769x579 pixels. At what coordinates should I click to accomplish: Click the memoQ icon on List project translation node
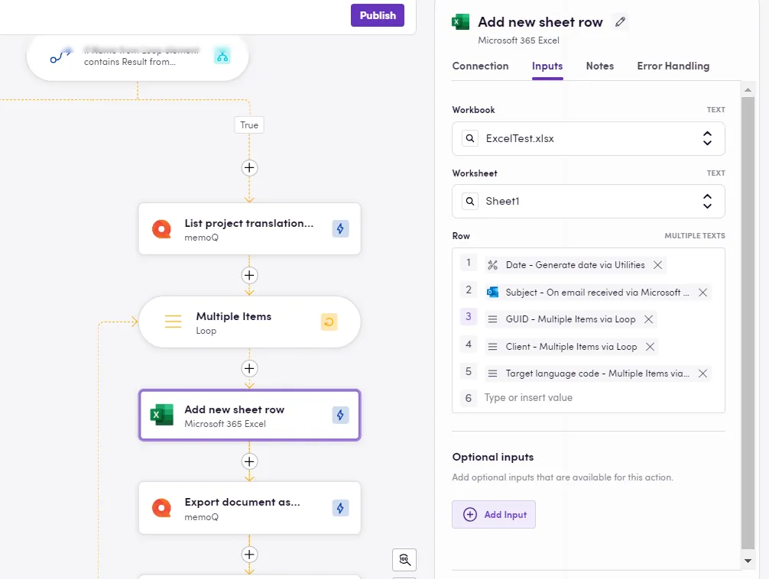[161, 228]
